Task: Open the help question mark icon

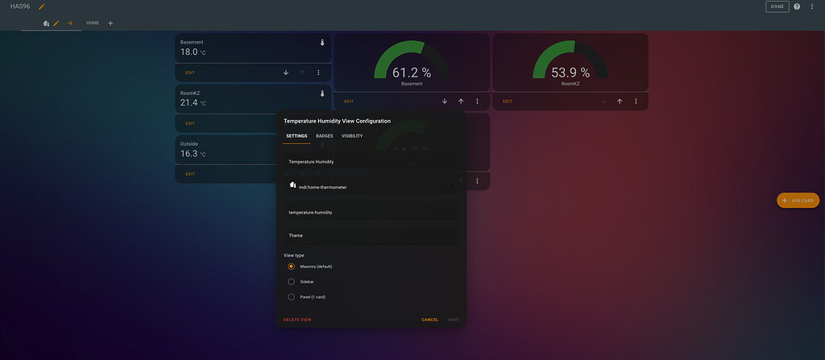Action: click(x=797, y=6)
